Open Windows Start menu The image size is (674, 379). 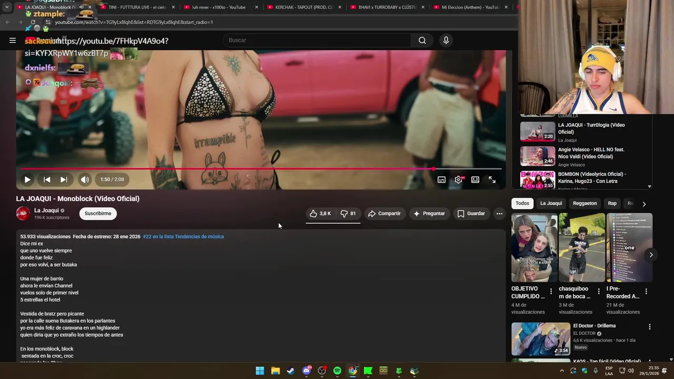click(x=260, y=371)
